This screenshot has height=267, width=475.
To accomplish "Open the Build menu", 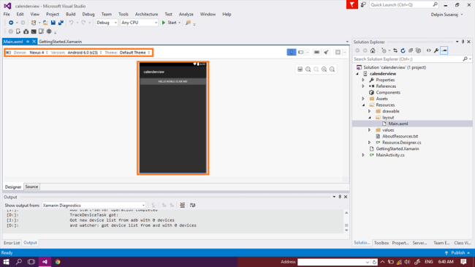I will (71, 14).
